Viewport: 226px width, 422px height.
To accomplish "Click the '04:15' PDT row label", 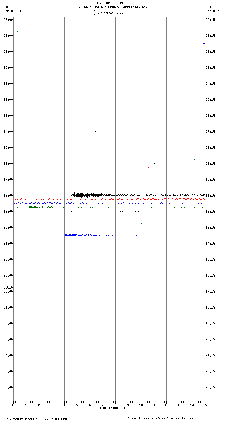I will point(210,84).
